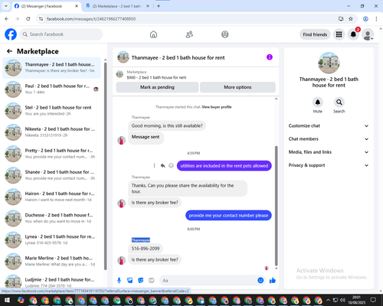The image size is (383, 306).
Task: Expand Privacy & support section
Action: (x=329, y=165)
